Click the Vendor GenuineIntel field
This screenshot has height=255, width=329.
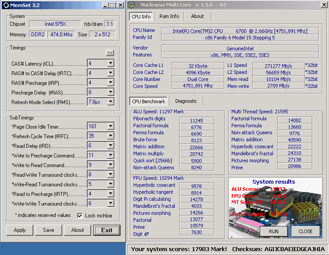click(x=240, y=49)
